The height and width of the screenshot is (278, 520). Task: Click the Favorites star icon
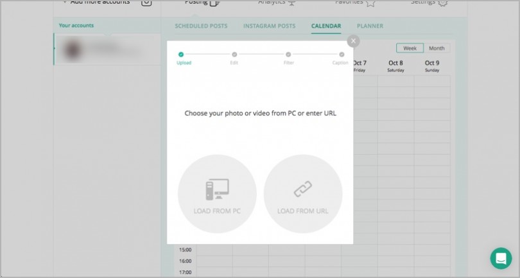(370, 3)
